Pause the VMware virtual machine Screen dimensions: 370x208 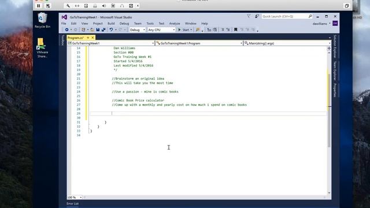point(39,6)
